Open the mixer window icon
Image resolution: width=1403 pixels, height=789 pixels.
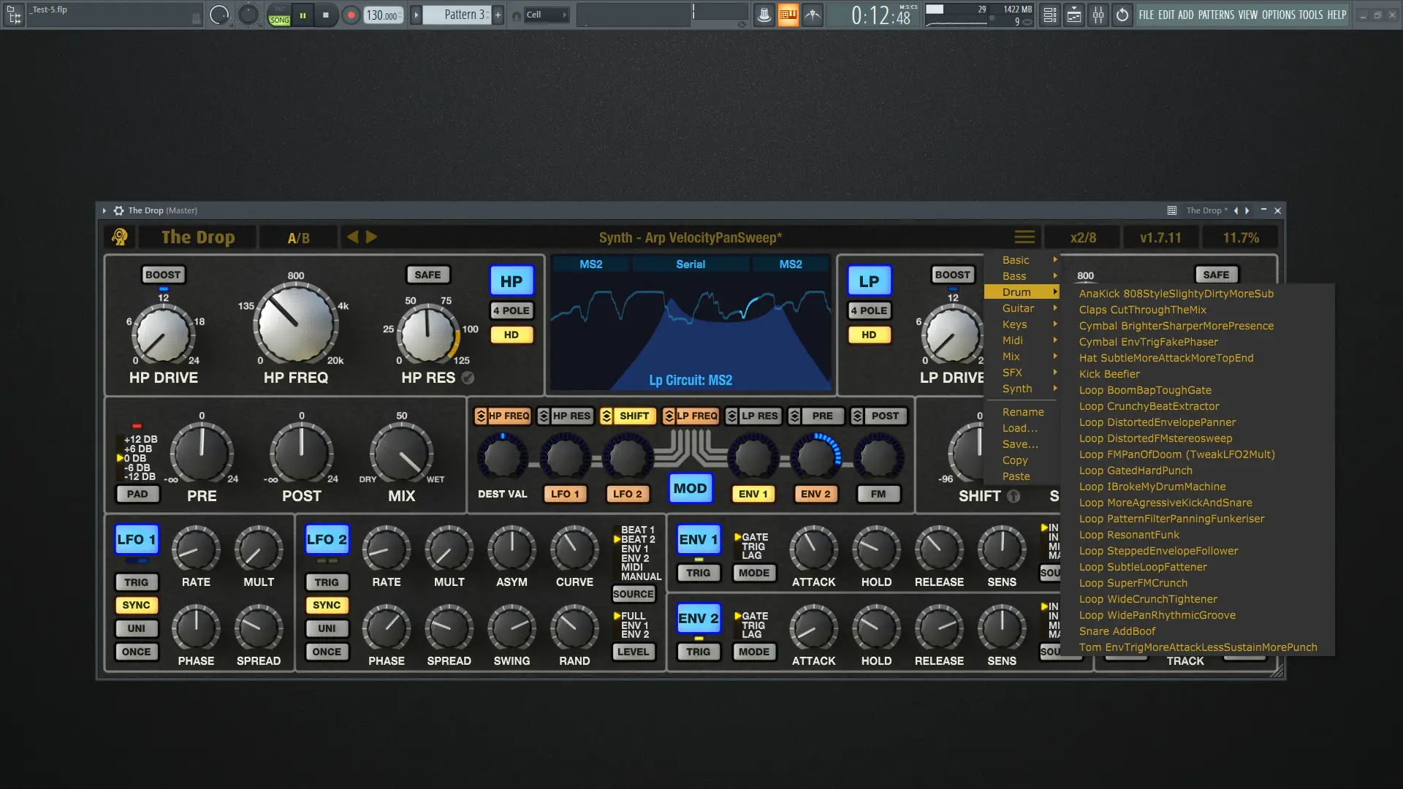coord(1098,15)
